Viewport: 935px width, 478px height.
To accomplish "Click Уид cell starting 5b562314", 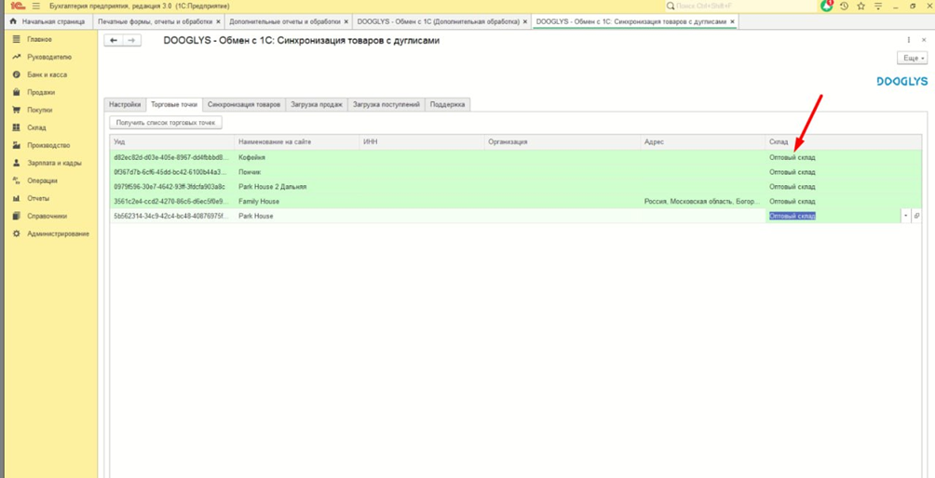I will click(x=171, y=216).
